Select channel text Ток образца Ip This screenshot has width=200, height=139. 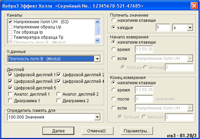pyautogui.click(x=28, y=32)
